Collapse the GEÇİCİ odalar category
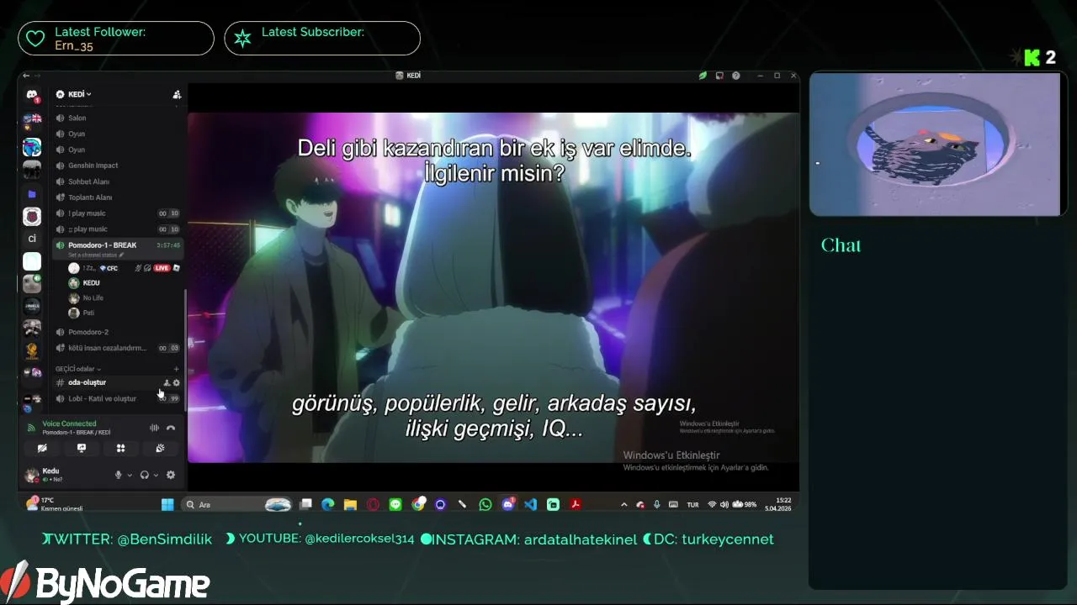 point(77,369)
